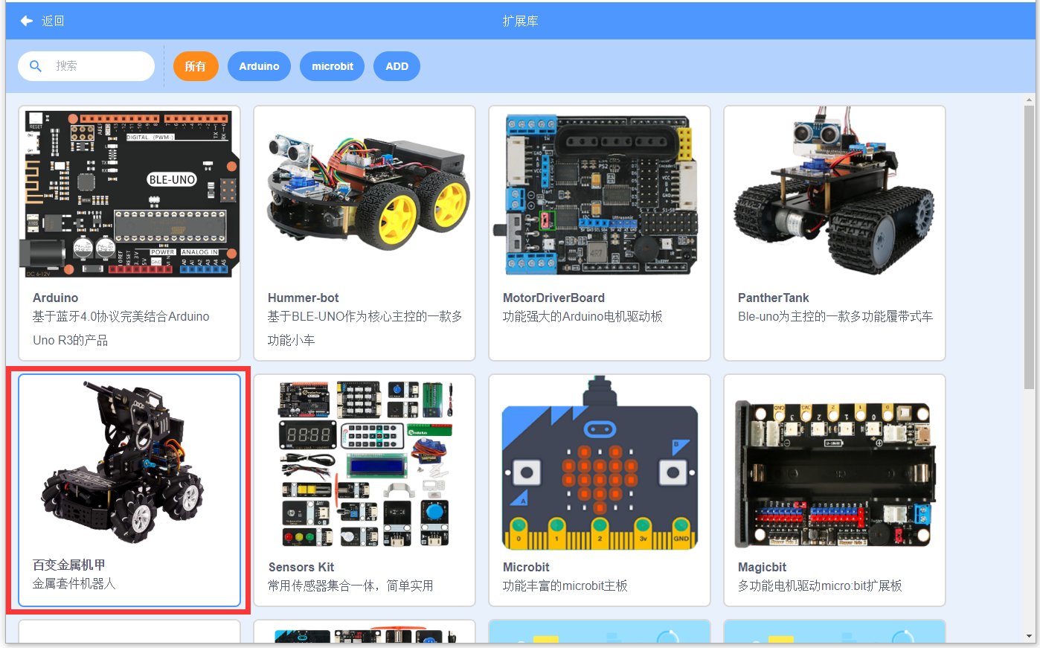Select the MotorDriverBoard image

tap(600, 195)
